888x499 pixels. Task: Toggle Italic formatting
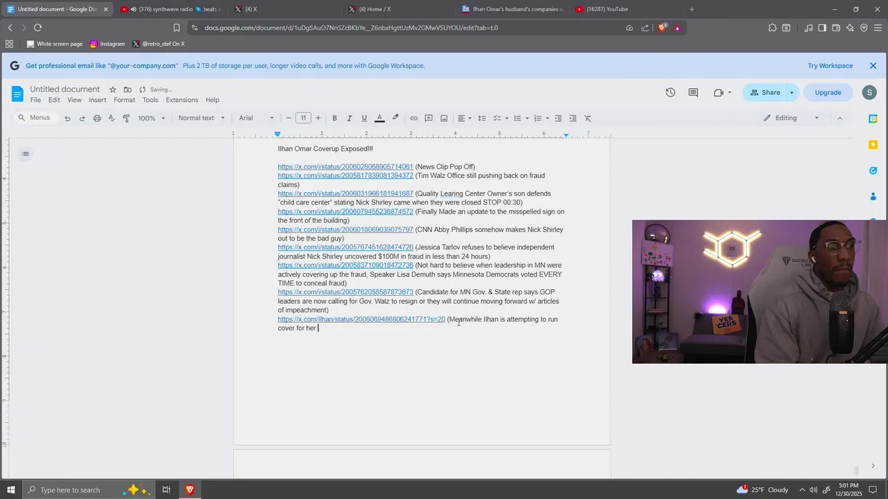click(349, 119)
